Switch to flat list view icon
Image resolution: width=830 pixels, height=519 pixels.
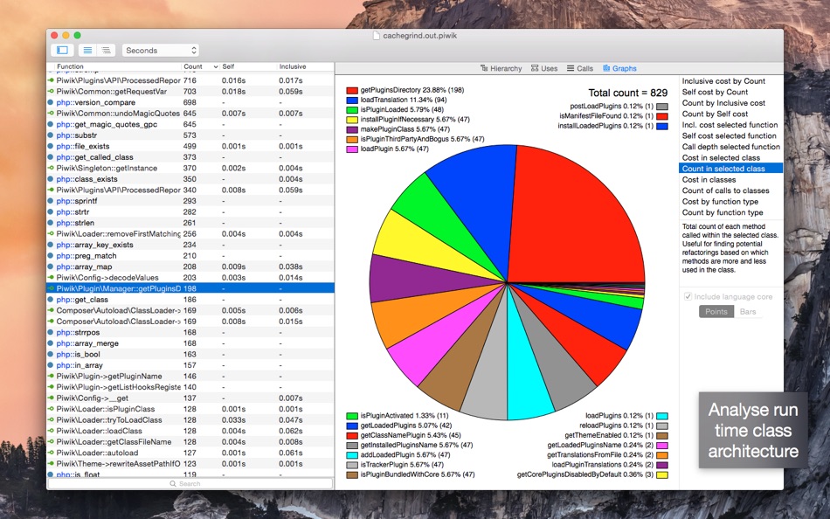click(88, 51)
